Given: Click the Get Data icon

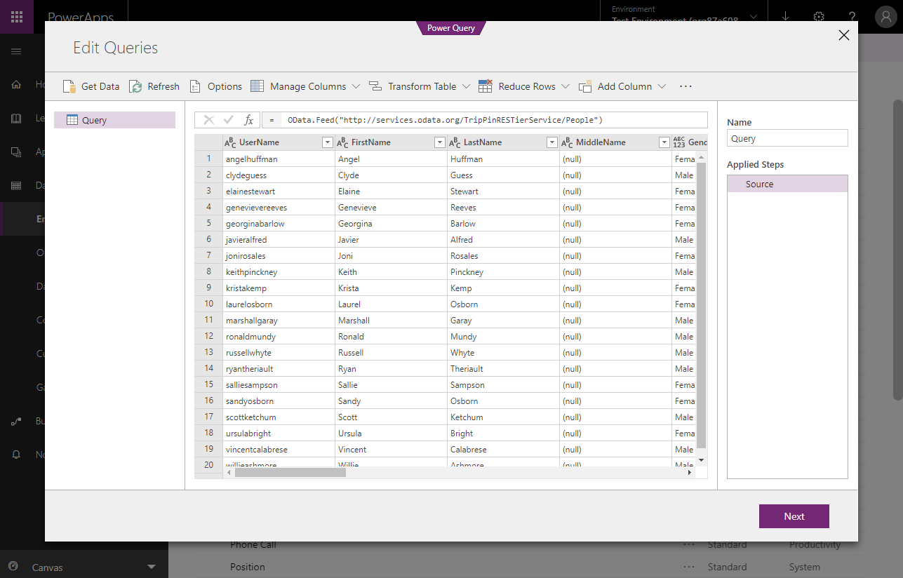Looking at the screenshot, I should [69, 86].
